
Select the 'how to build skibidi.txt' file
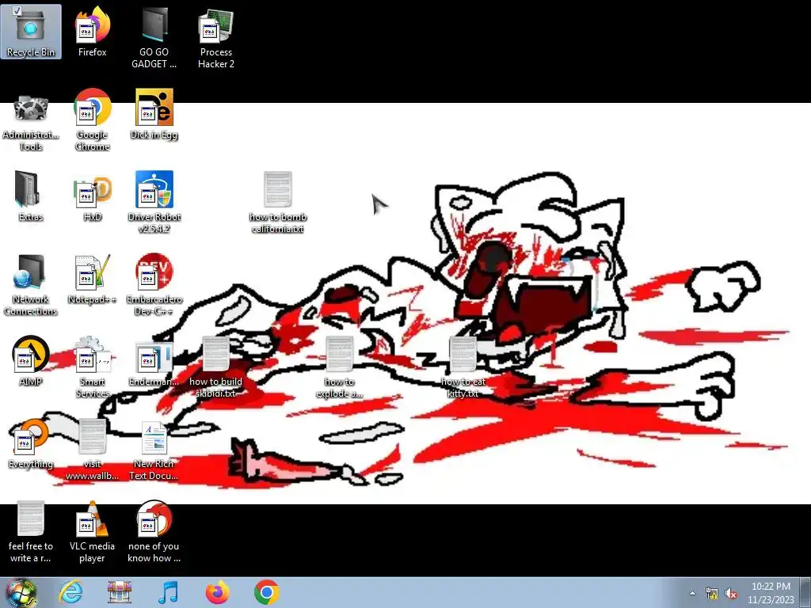pos(215,367)
